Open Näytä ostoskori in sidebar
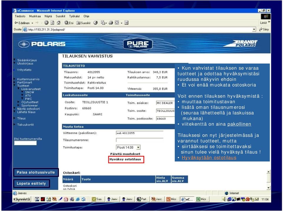The height and width of the screenshot is (211, 283). (28, 109)
